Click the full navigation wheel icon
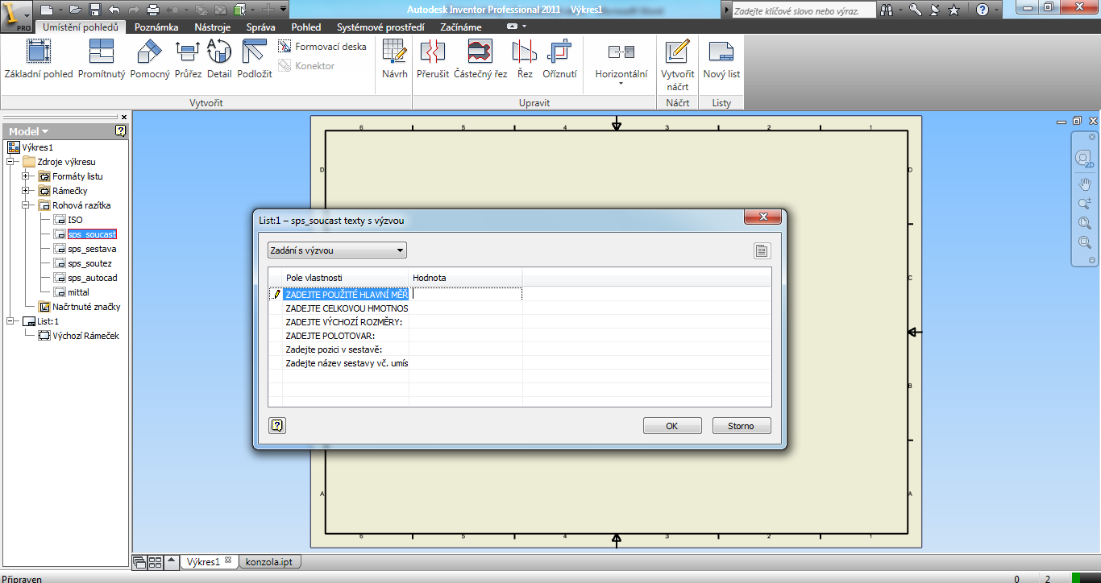The width and height of the screenshot is (1101, 583). (1085, 158)
